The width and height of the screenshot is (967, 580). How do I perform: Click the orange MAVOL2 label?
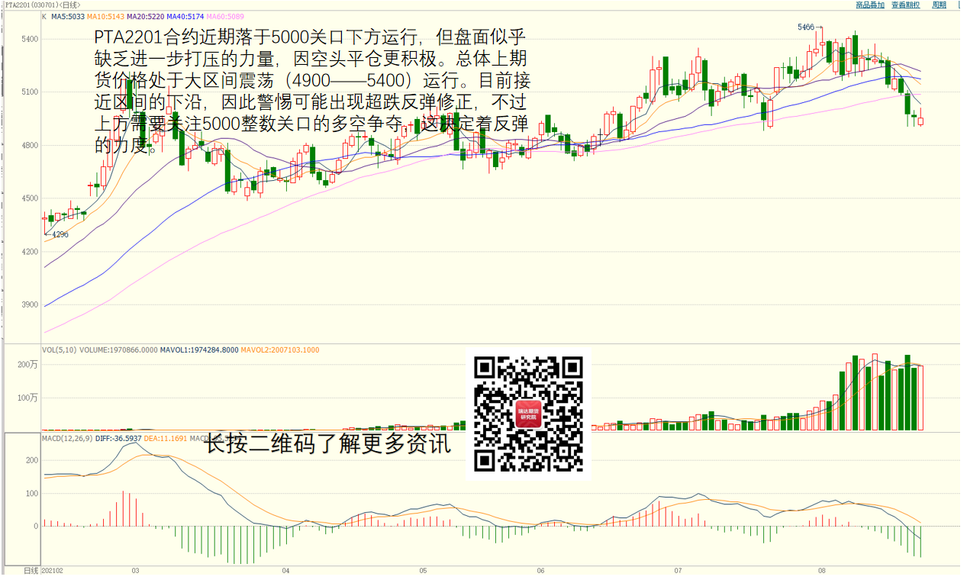coord(279,350)
